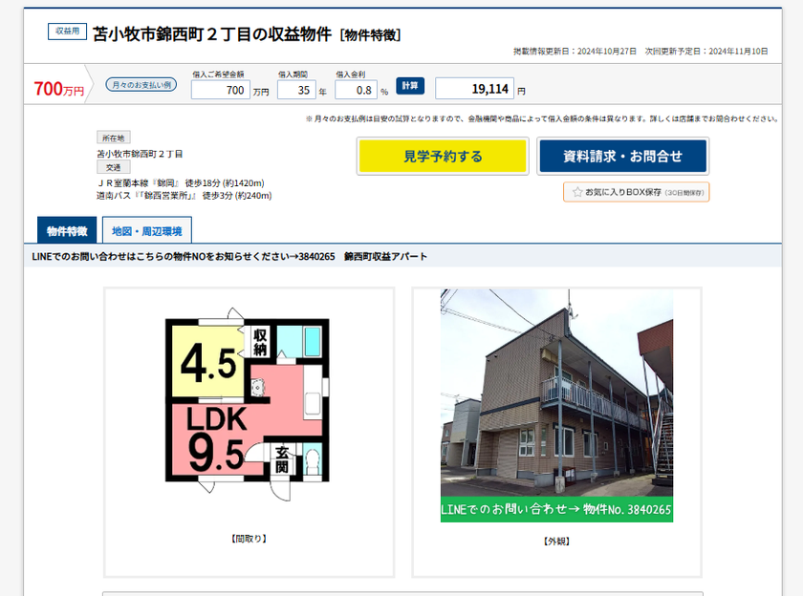Screen dimensions: 803x596
Task: Click the green LINE inquiry banner on photo
Action: [556, 510]
